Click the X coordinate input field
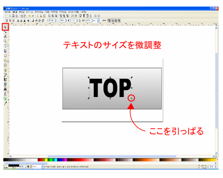Screen dimensions: 223x178 click(52, 20)
